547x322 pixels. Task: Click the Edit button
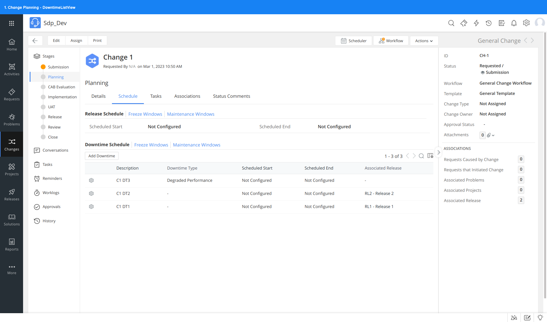point(56,40)
